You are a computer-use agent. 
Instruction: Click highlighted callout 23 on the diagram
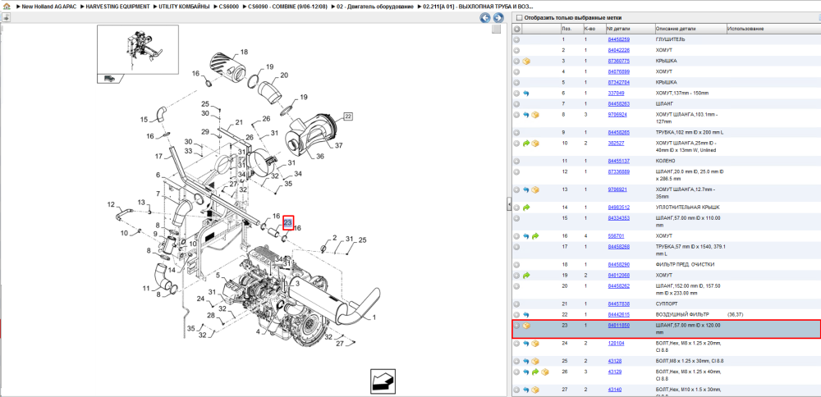[x=288, y=223]
